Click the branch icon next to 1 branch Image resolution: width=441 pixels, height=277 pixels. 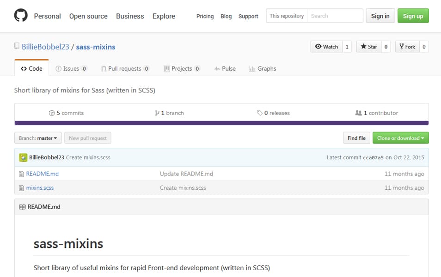(157, 113)
